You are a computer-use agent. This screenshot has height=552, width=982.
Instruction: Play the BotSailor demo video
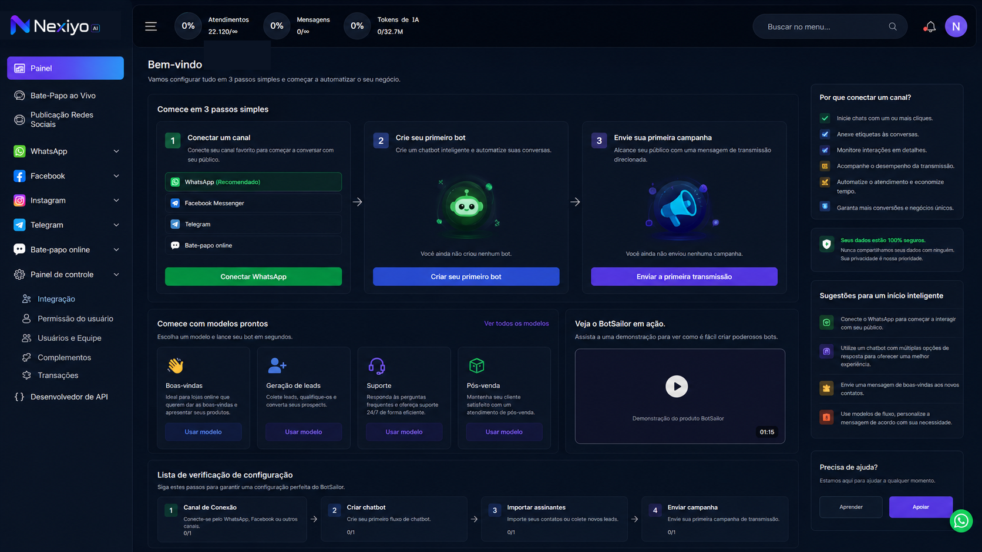point(677,387)
